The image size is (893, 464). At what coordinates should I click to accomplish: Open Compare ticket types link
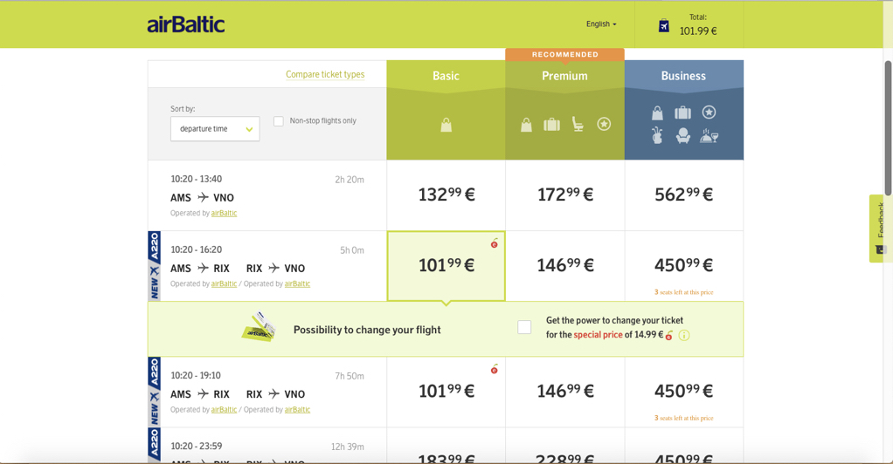point(325,74)
